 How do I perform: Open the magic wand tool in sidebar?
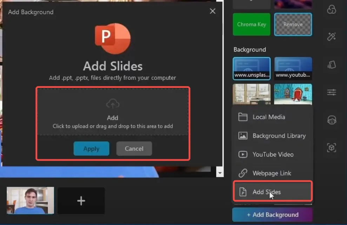(332, 37)
